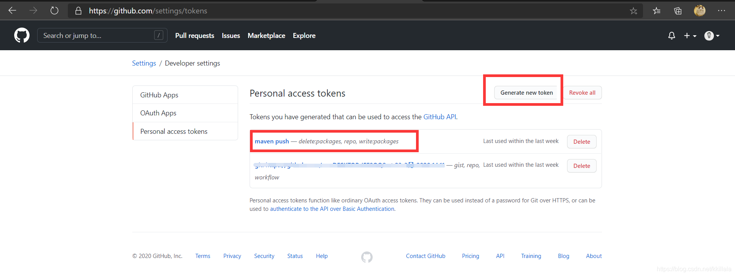Screen dimensions: 735x276
Task: Click the browser address bar URL
Action: tap(148, 11)
